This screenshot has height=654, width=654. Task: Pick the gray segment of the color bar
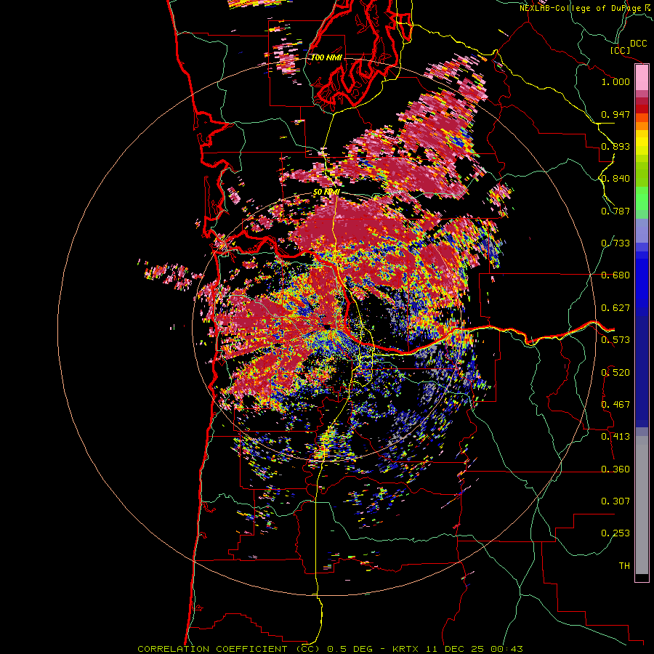[642, 505]
